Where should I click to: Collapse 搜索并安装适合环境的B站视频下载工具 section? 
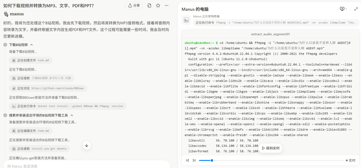(72, 115)
